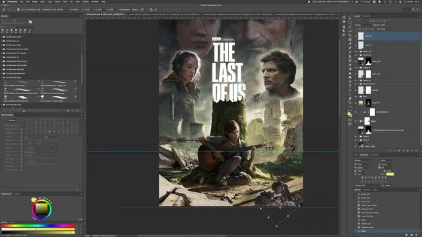Expand the first brush folder in Brushes list

[1, 37]
